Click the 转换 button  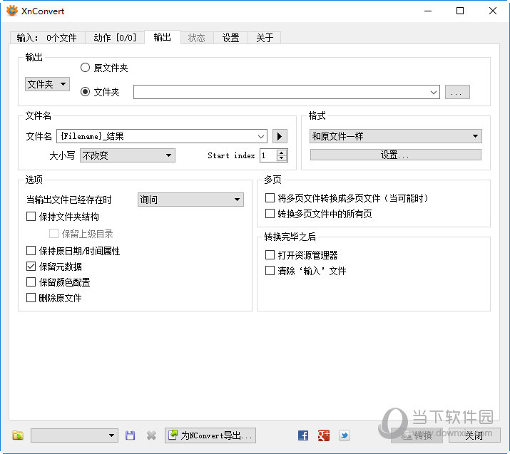click(x=417, y=435)
